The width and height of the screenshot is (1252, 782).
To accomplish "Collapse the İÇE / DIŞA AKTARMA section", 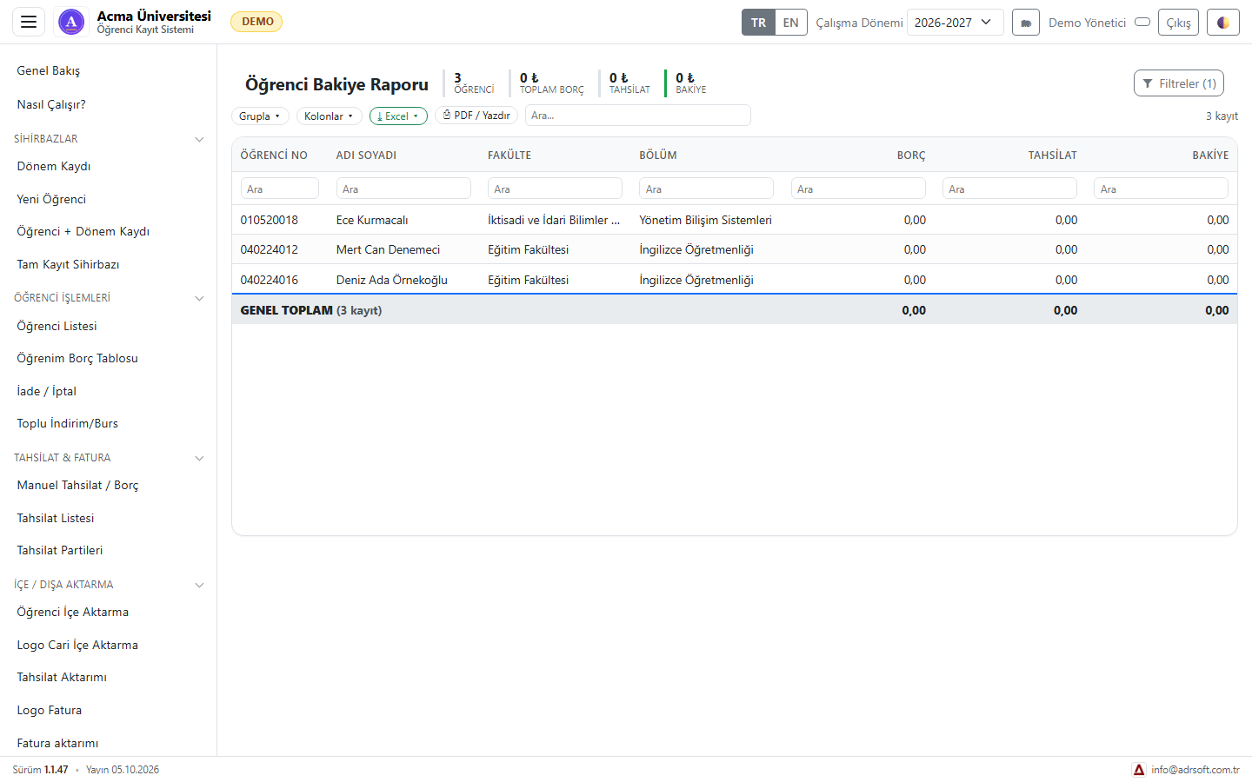I will pyautogui.click(x=199, y=585).
